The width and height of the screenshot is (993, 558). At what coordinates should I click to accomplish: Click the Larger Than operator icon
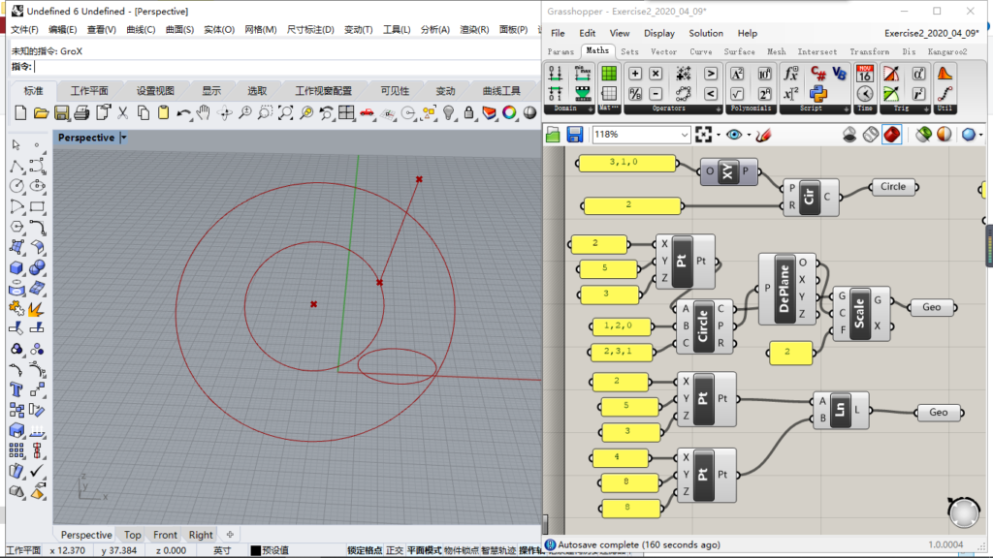(x=711, y=74)
